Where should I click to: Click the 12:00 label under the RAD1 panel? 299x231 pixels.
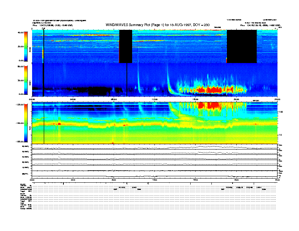coord(155,99)
